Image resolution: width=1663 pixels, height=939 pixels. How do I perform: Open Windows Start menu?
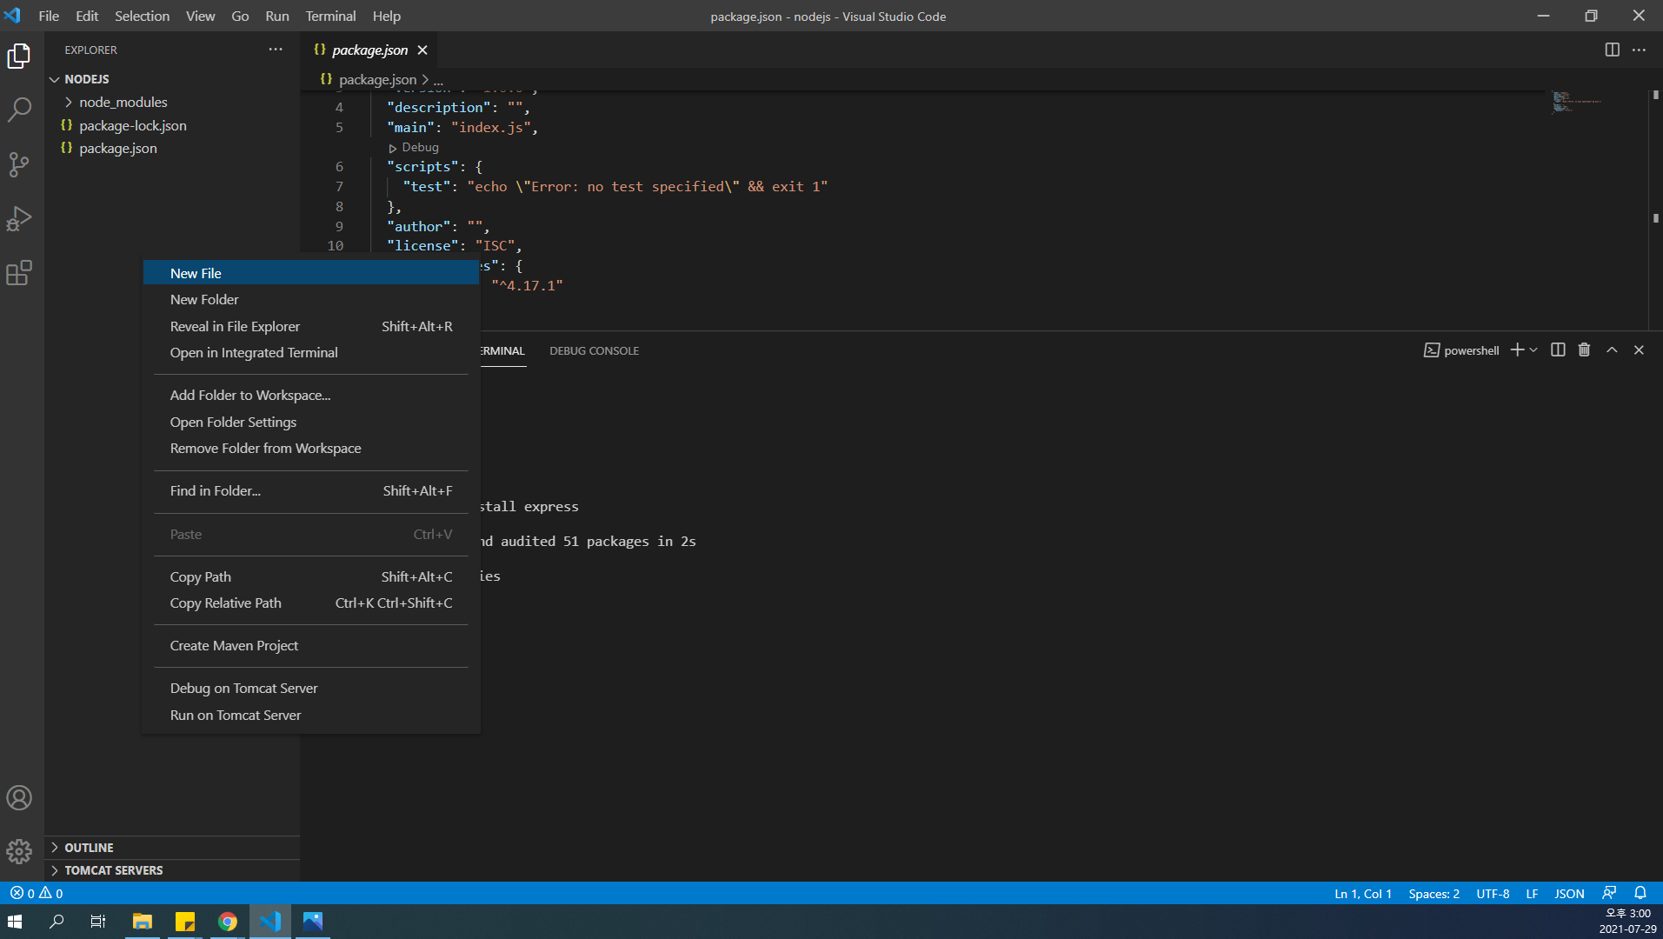15,922
